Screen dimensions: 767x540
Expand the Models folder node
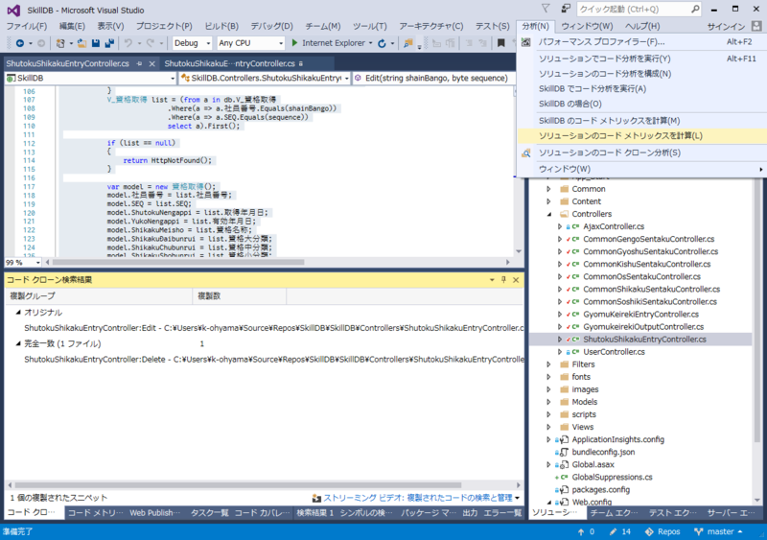pyautogui.click(x=548, y=402)
